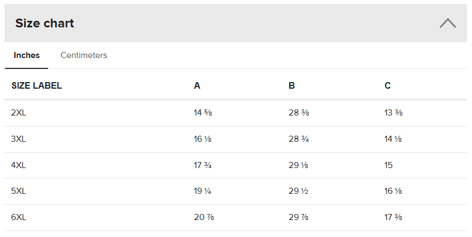This screenshot has height=237, width=472.
Task: Click the 6XL measurement C value 17 ⅜
Action: [394, 217]
